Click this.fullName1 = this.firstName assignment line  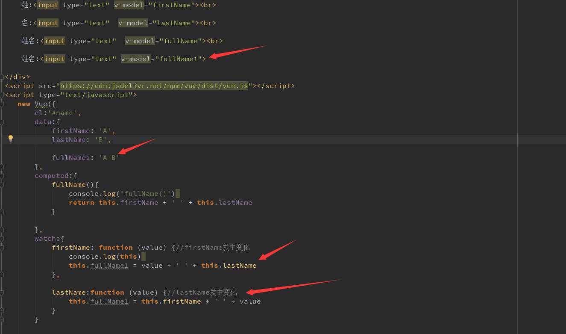[x=165, y=301]
